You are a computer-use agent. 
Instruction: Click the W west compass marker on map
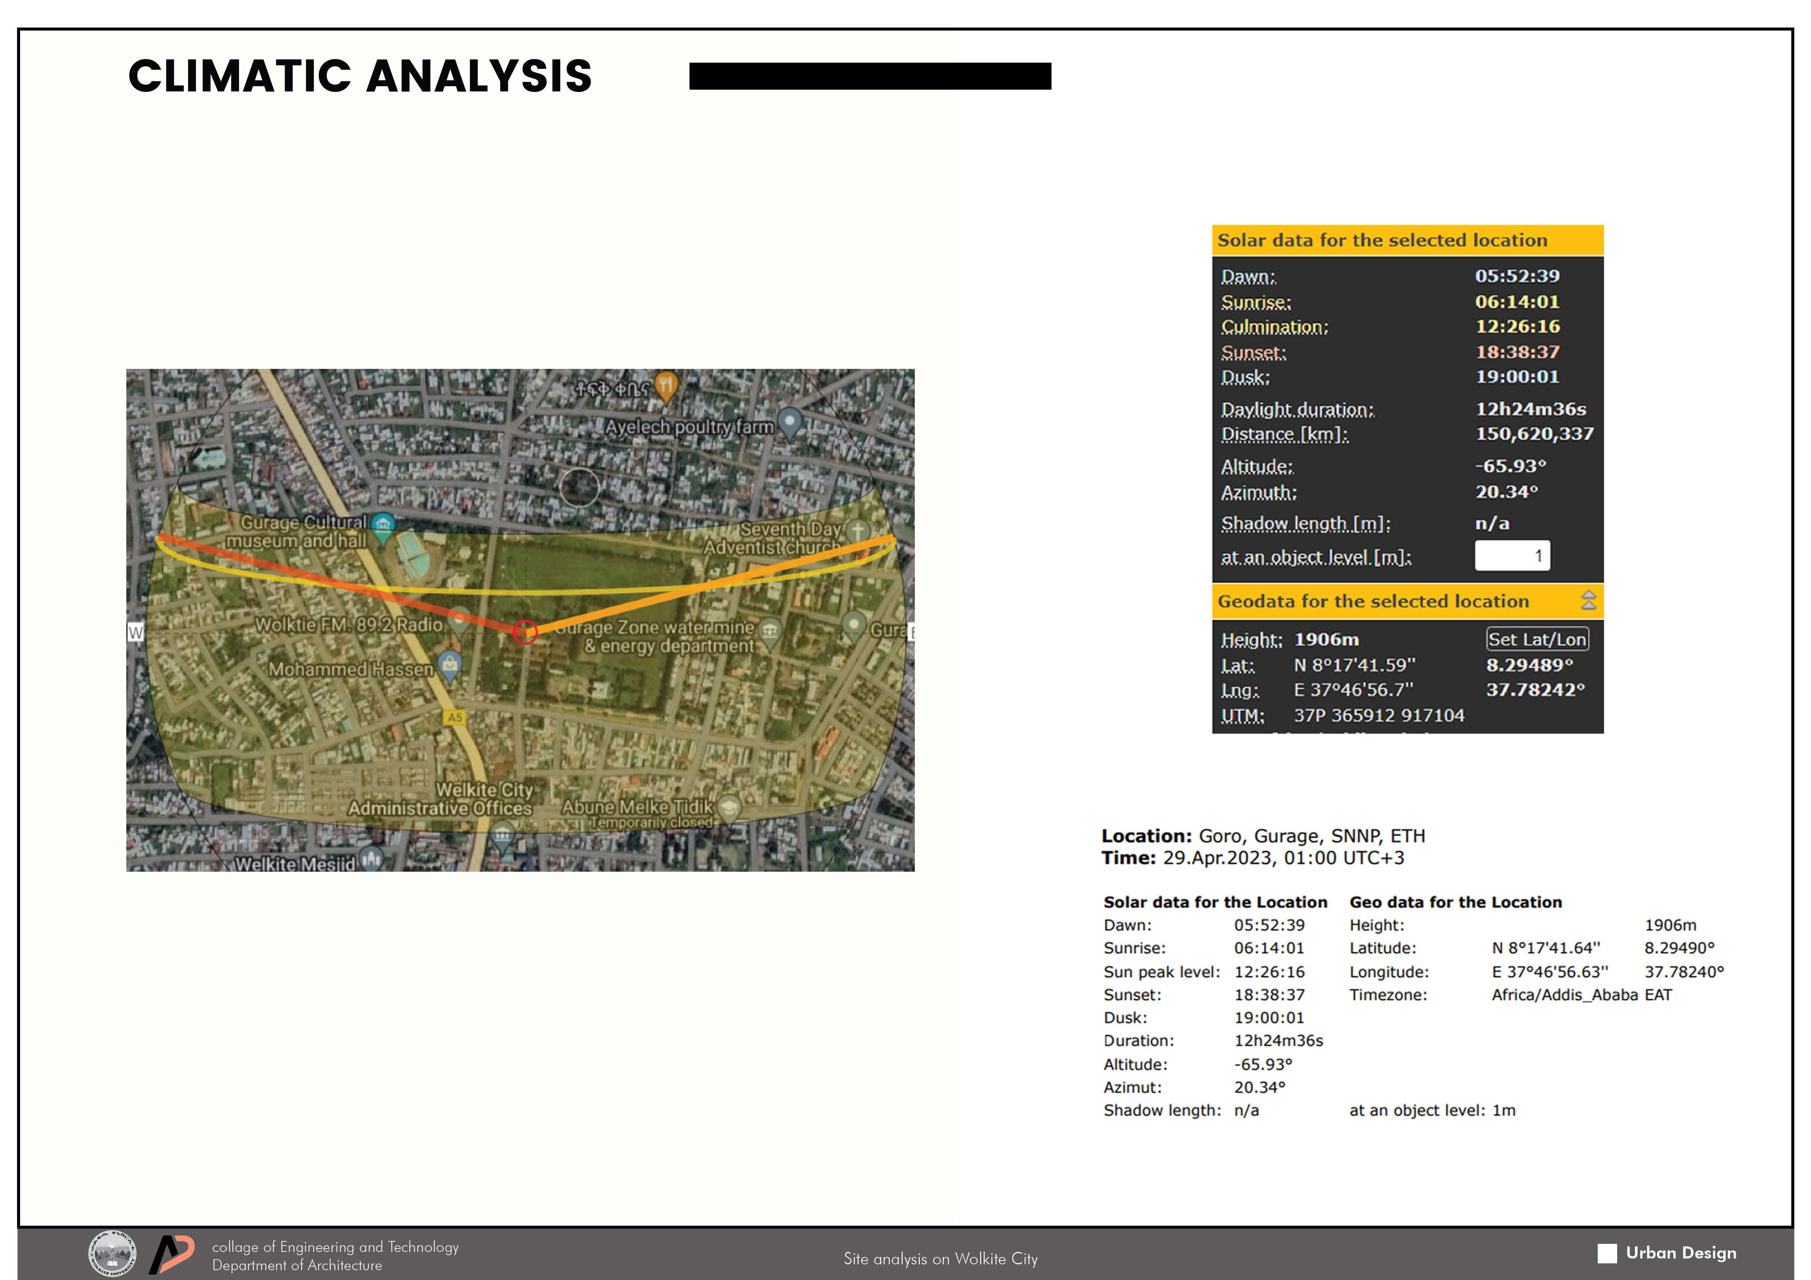pyautogui.click(x=136, y=632)
